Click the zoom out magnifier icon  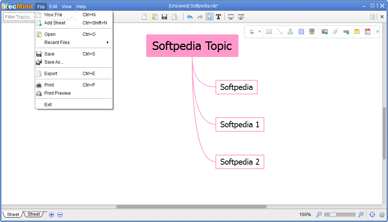(319, 214)
